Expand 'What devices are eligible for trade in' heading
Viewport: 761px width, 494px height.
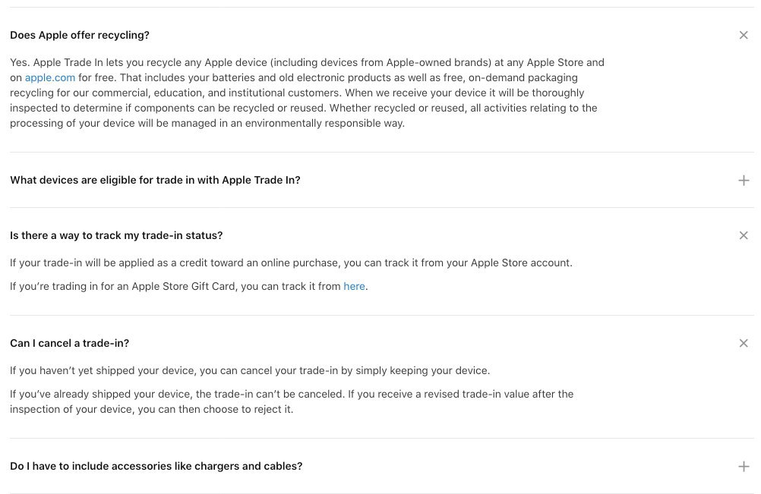(x=155, y=181)
